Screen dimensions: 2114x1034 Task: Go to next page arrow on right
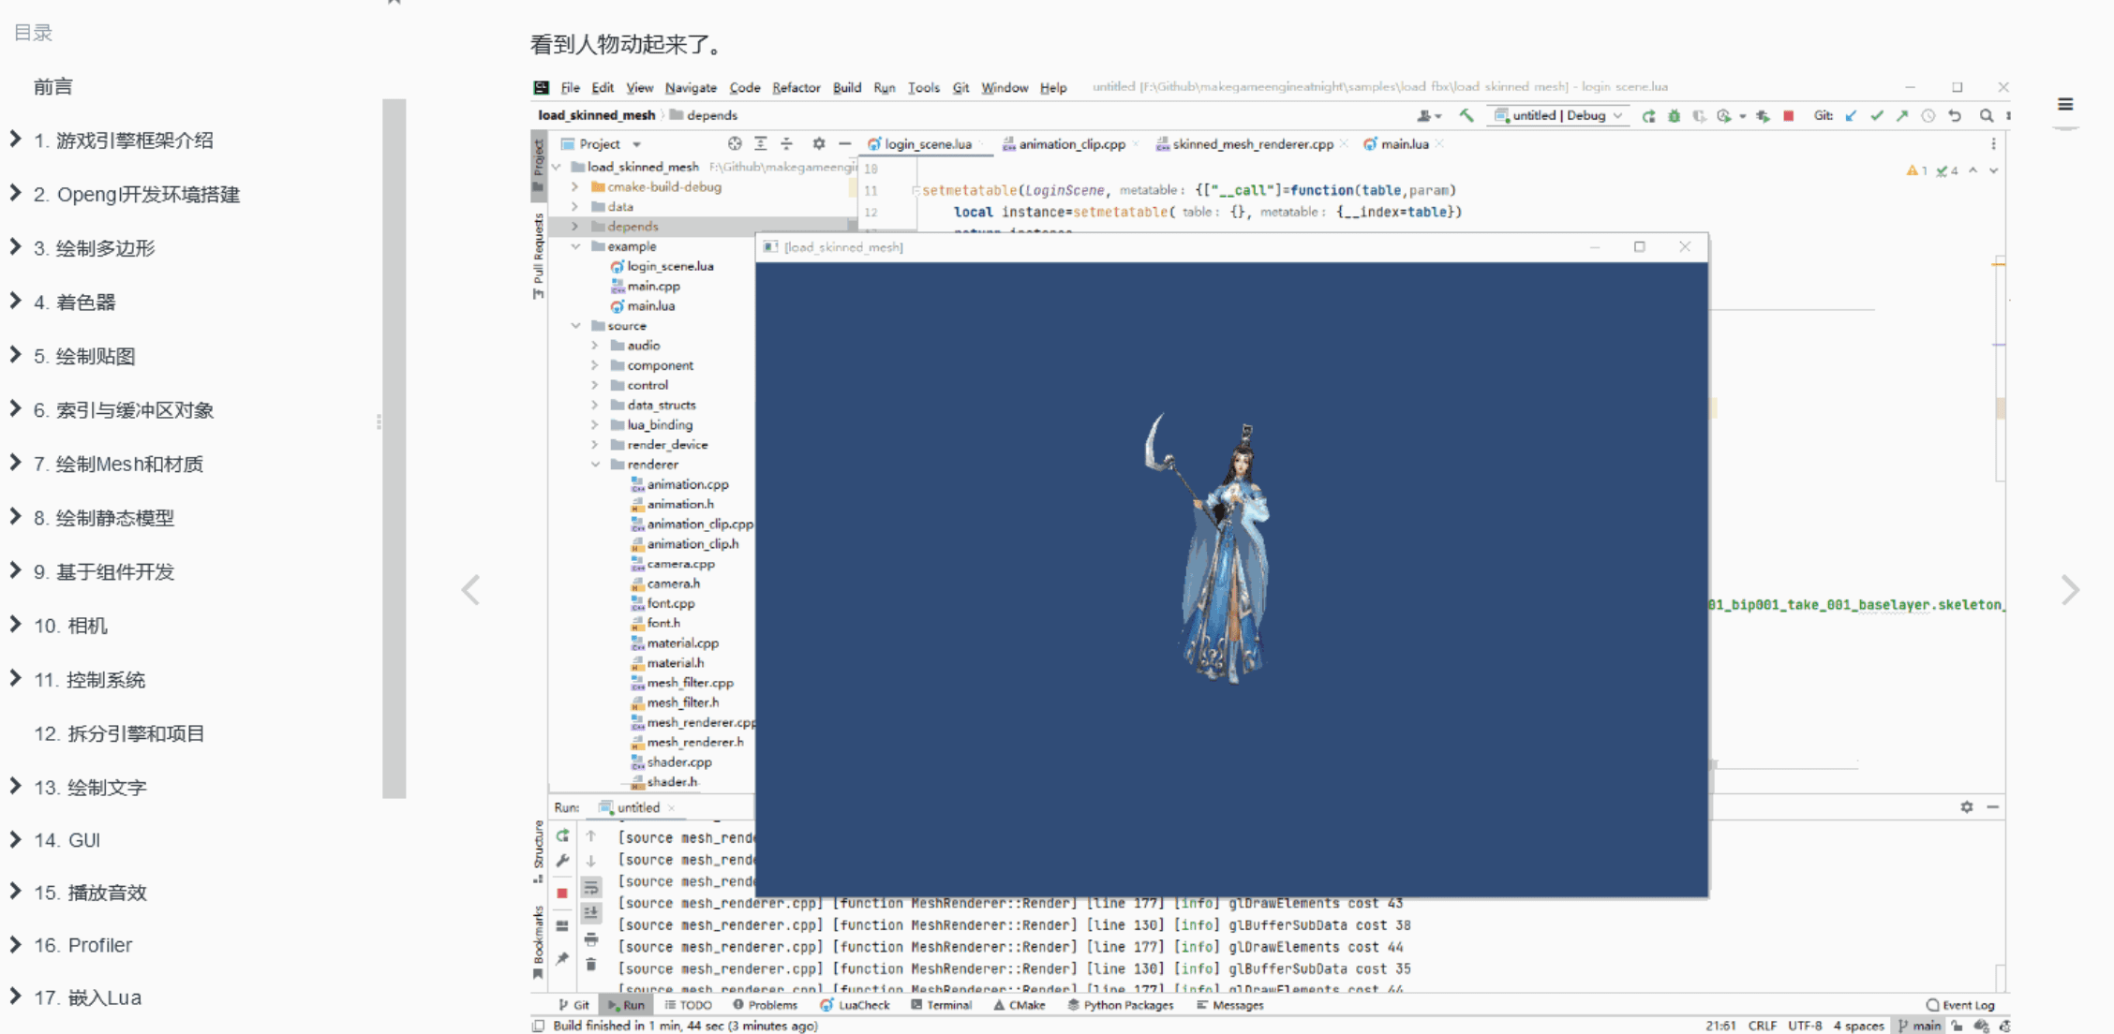tap(2070, 590)
